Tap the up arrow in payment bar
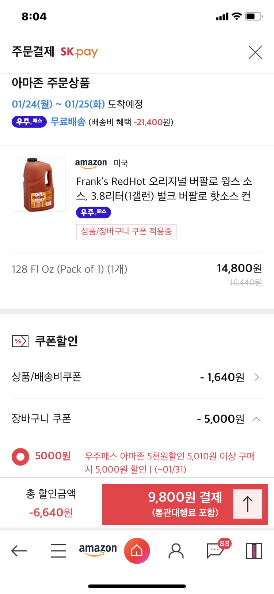Image resolution: width=274 pixels, height=594 pixels. [248, 504]
